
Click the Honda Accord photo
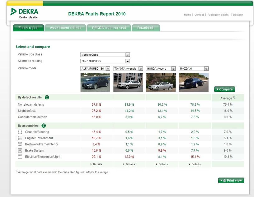point(161,82)
